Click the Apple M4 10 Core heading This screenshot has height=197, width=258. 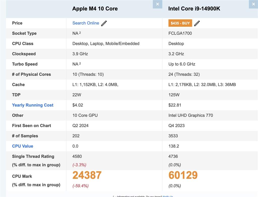click(x=95, y=9)
